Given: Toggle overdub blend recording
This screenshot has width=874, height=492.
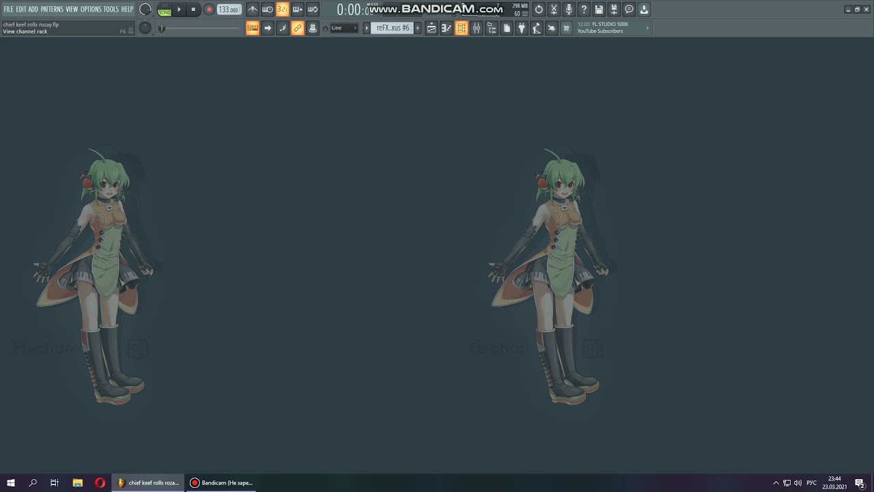Looking at the screenshot, I should (x=298, y=10).
